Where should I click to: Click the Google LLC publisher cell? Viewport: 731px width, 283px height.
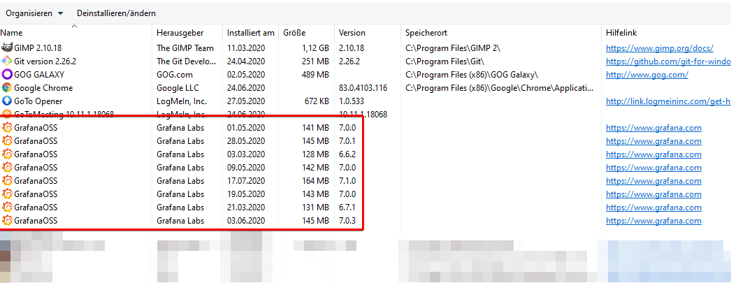click(177, 87)
